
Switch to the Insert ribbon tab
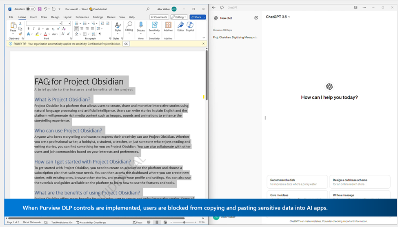33,17
